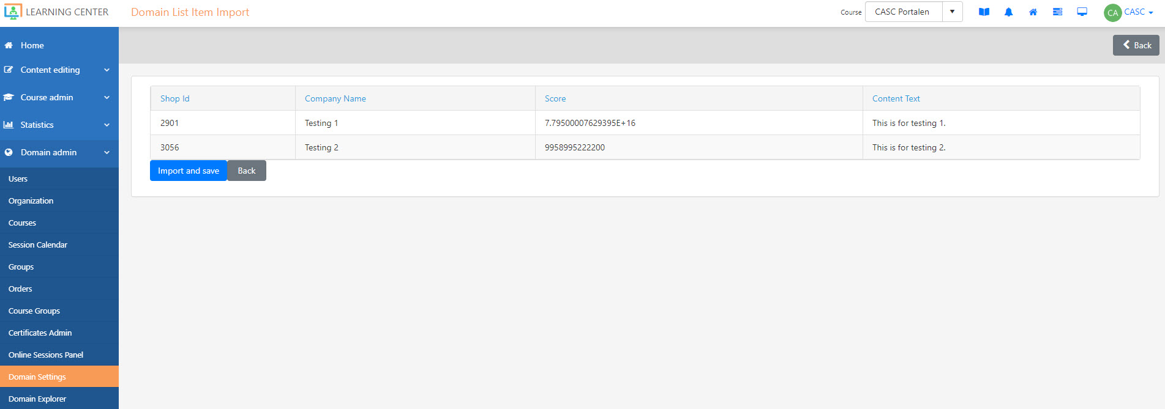The width and height of the screenshot is (1165, 409).
Task: Click the top-right Back button
Action: (1136, 45)
